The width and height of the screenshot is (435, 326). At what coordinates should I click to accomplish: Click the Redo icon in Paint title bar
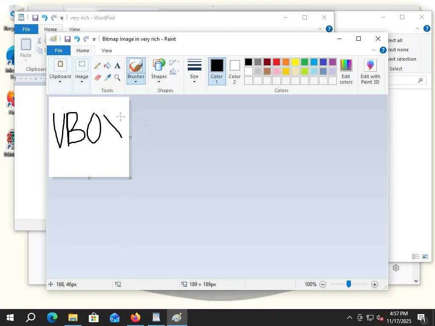pyautogui.click(x=86, y=39)
